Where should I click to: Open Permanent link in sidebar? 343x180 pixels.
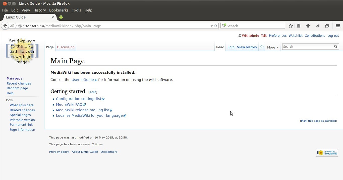tap(21, 125)
